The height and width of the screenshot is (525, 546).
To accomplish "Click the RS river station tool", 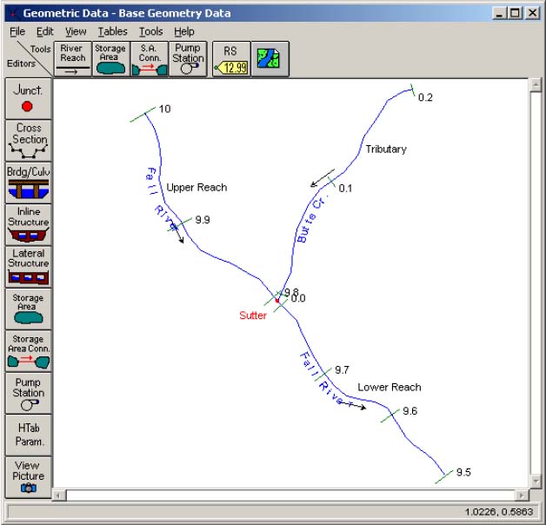I will [230, 59].
